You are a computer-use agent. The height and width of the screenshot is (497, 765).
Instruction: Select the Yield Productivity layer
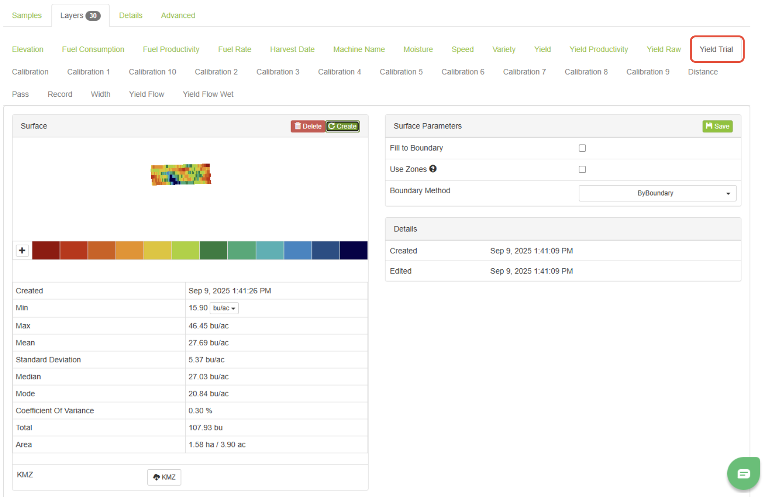(598, 50)
